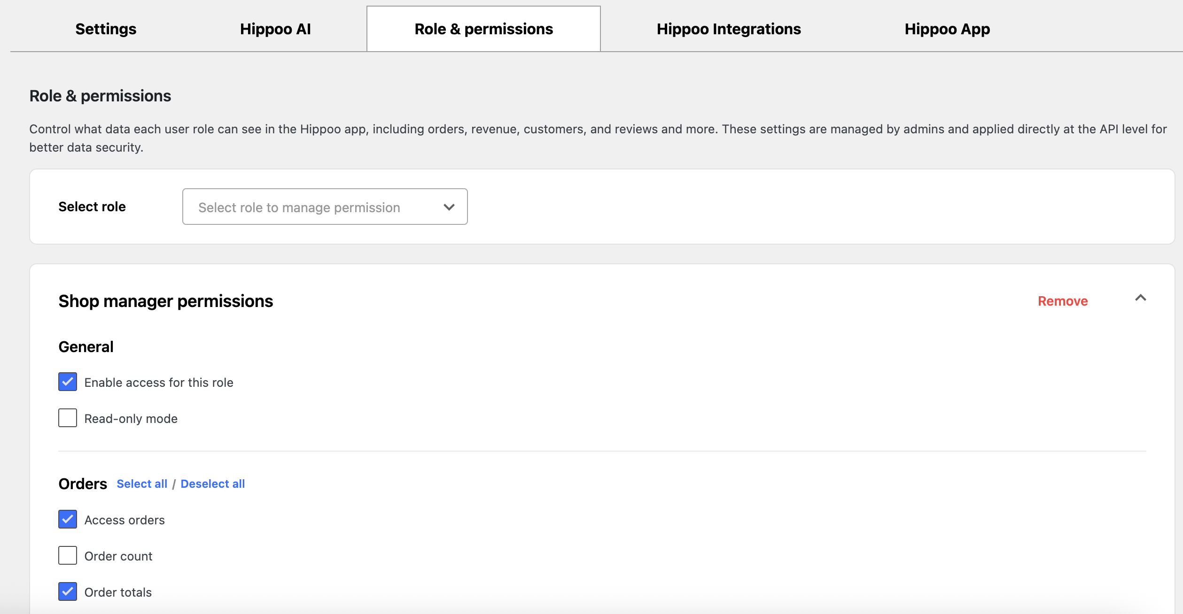
Task: Uncheck the Access orders checkbox
Action: (68, 519)
